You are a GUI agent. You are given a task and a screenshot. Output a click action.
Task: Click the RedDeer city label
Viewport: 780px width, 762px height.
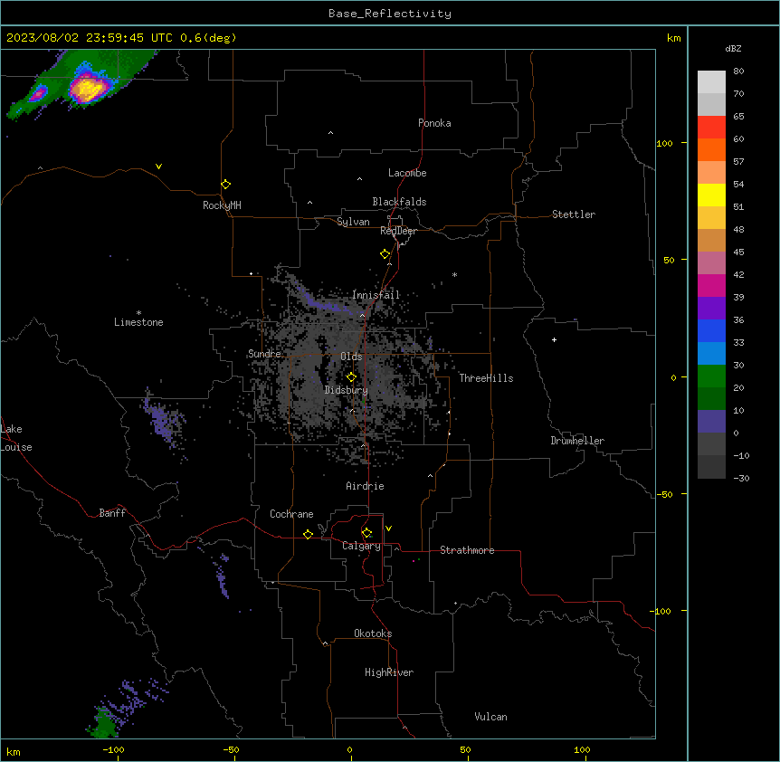(x=398, y=231)
